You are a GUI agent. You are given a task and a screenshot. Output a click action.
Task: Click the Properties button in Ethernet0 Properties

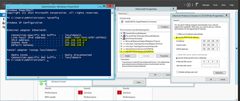pos(163,56)
